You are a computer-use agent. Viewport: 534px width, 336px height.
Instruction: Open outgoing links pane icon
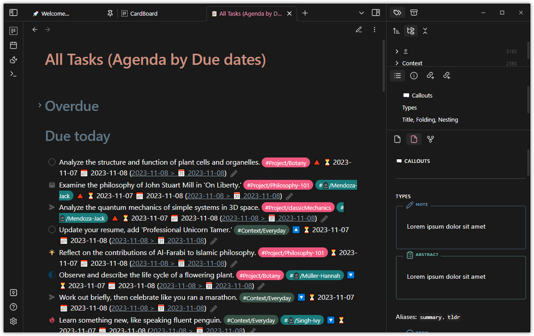click(x=430, y=76)
